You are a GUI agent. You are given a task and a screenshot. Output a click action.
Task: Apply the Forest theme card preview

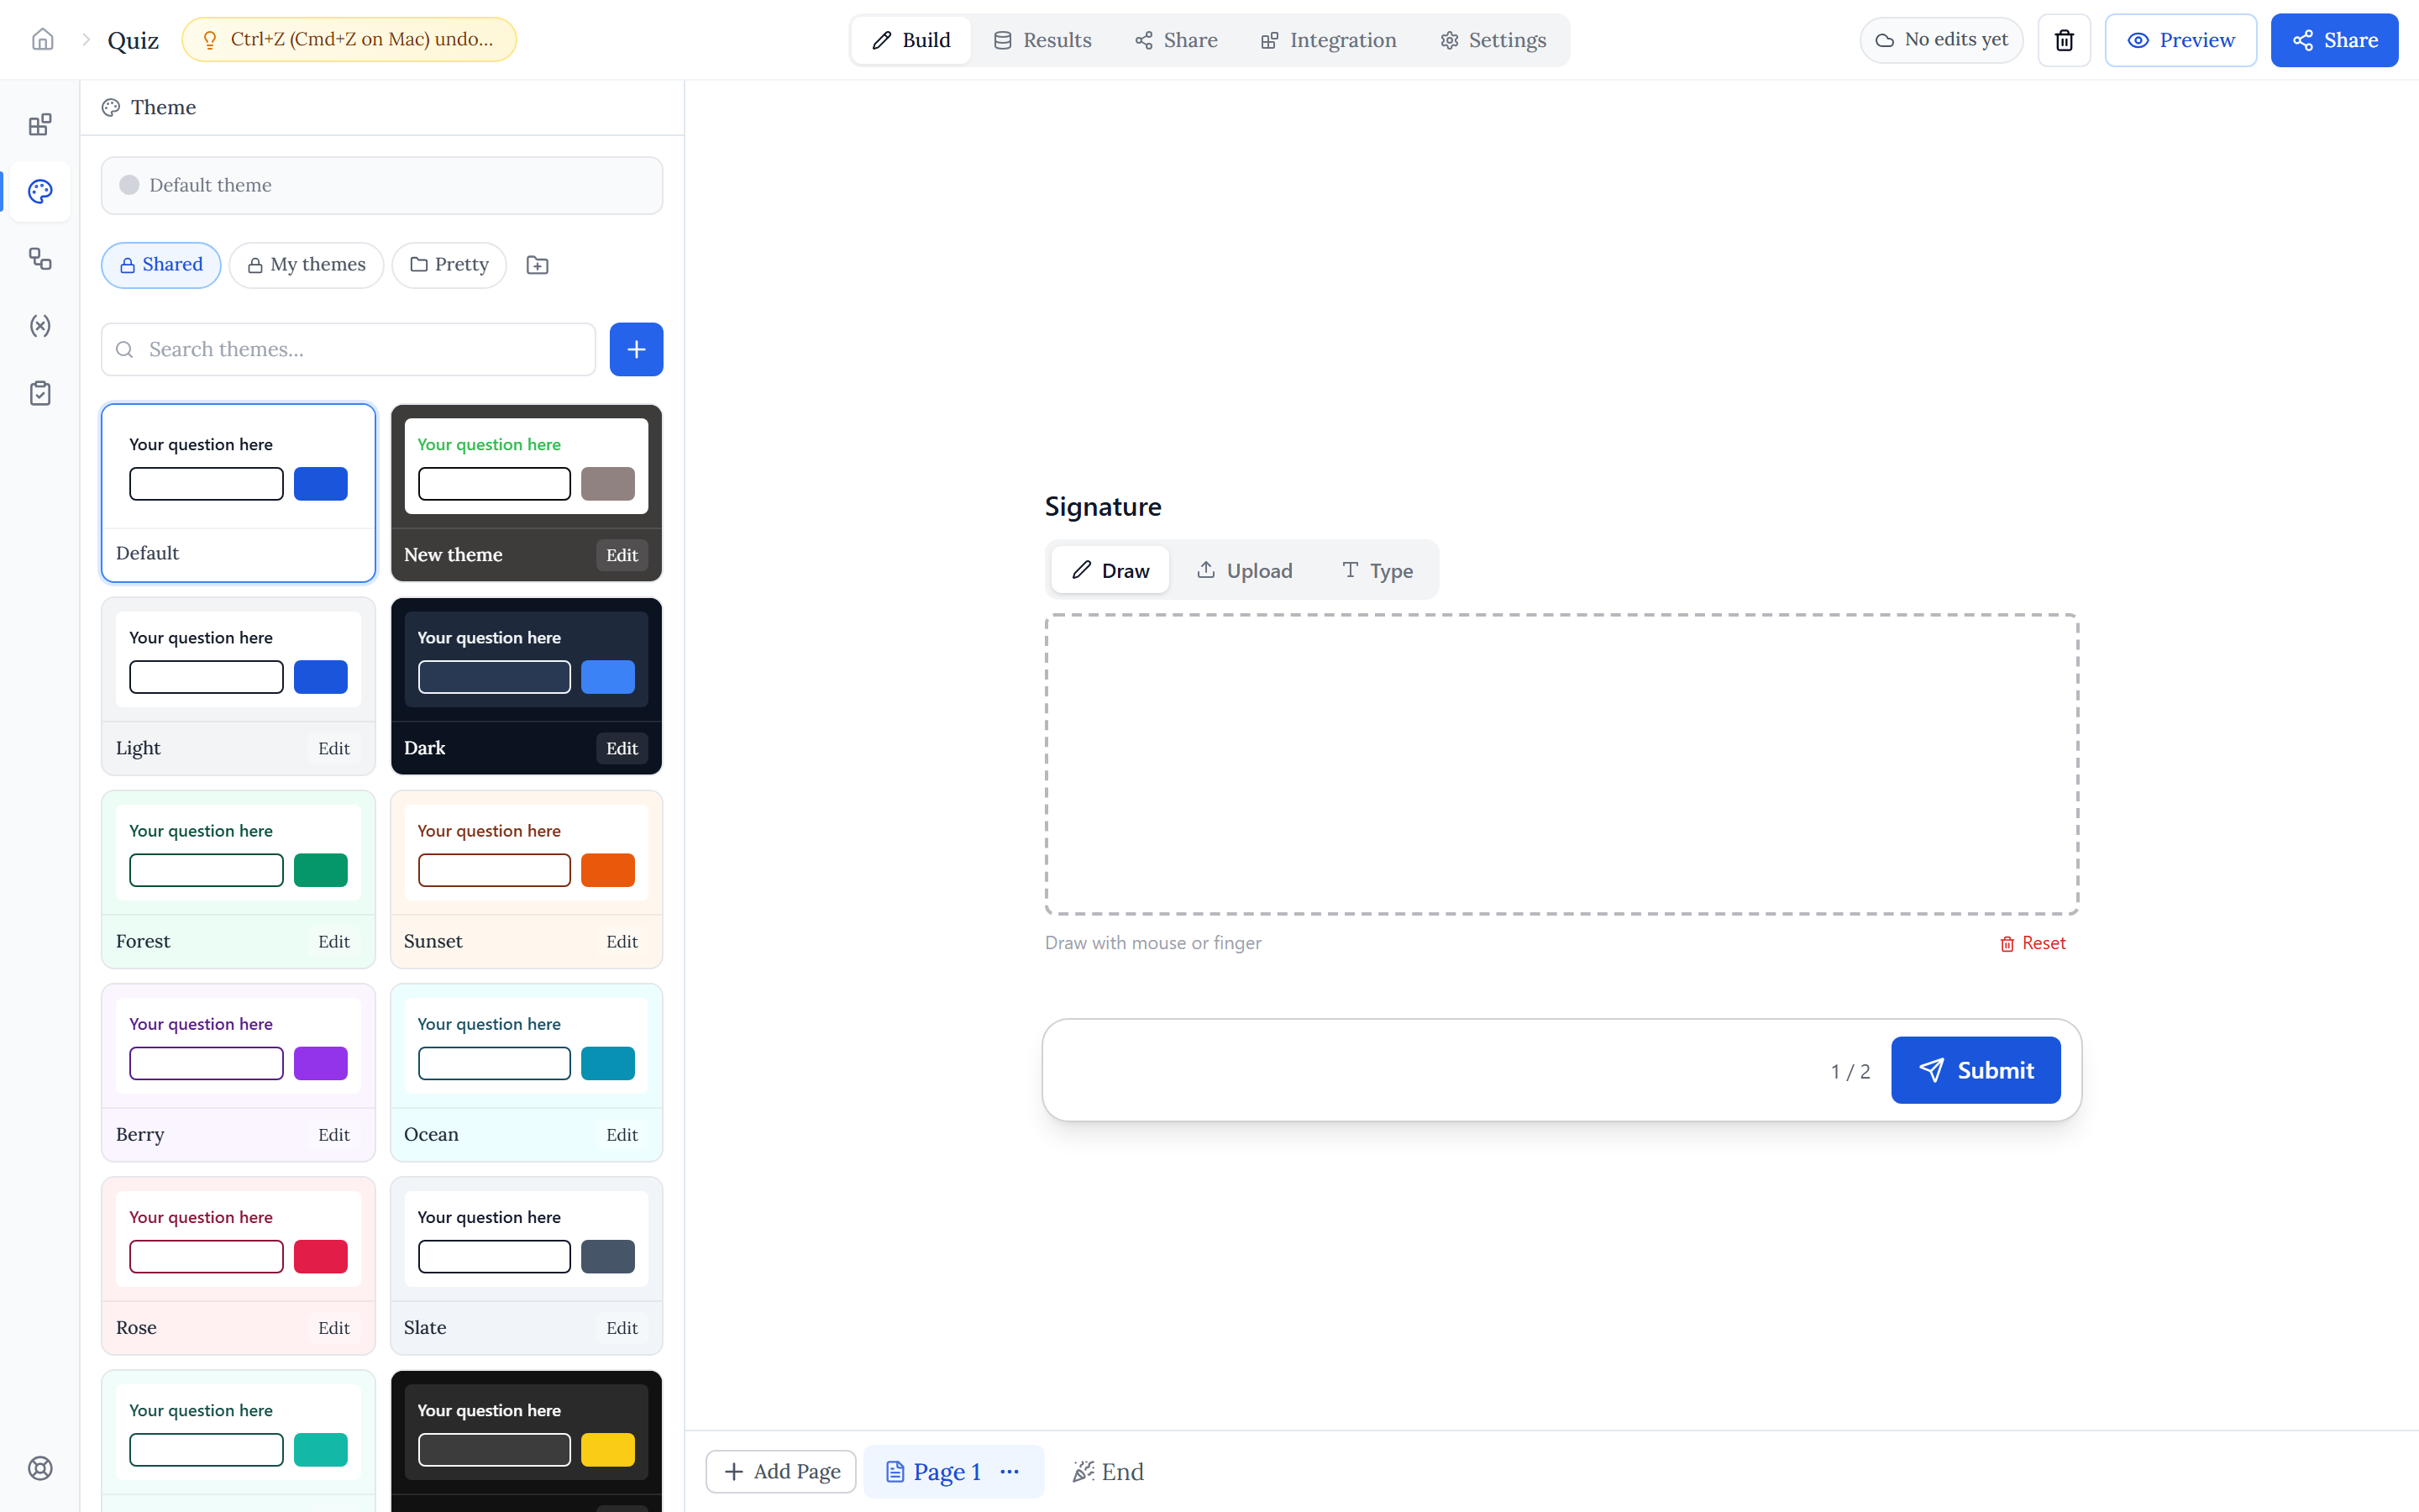tap(238, 852)
